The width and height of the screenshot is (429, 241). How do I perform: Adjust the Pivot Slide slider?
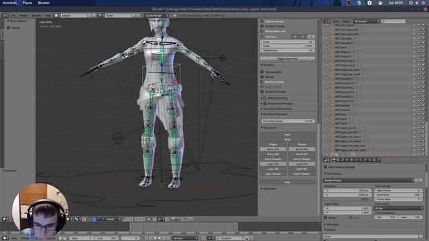pos(288,120)
